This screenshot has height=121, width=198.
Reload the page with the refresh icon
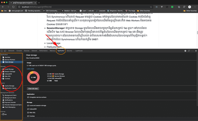point(13,7)
